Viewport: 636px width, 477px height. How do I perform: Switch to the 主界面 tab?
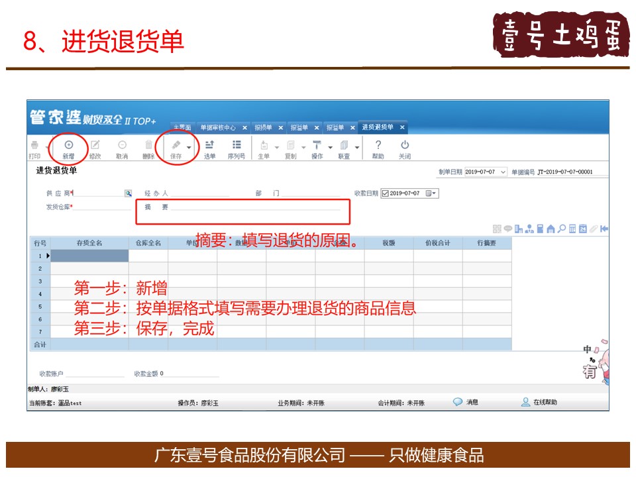[182, 128]
